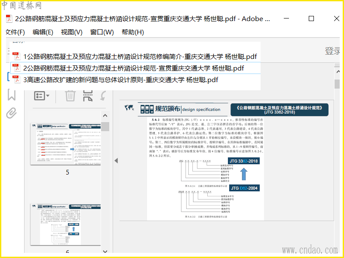Click the document scrollbar up arrow
This screenshot has height=258, width=344.
[x=338, y=71]
